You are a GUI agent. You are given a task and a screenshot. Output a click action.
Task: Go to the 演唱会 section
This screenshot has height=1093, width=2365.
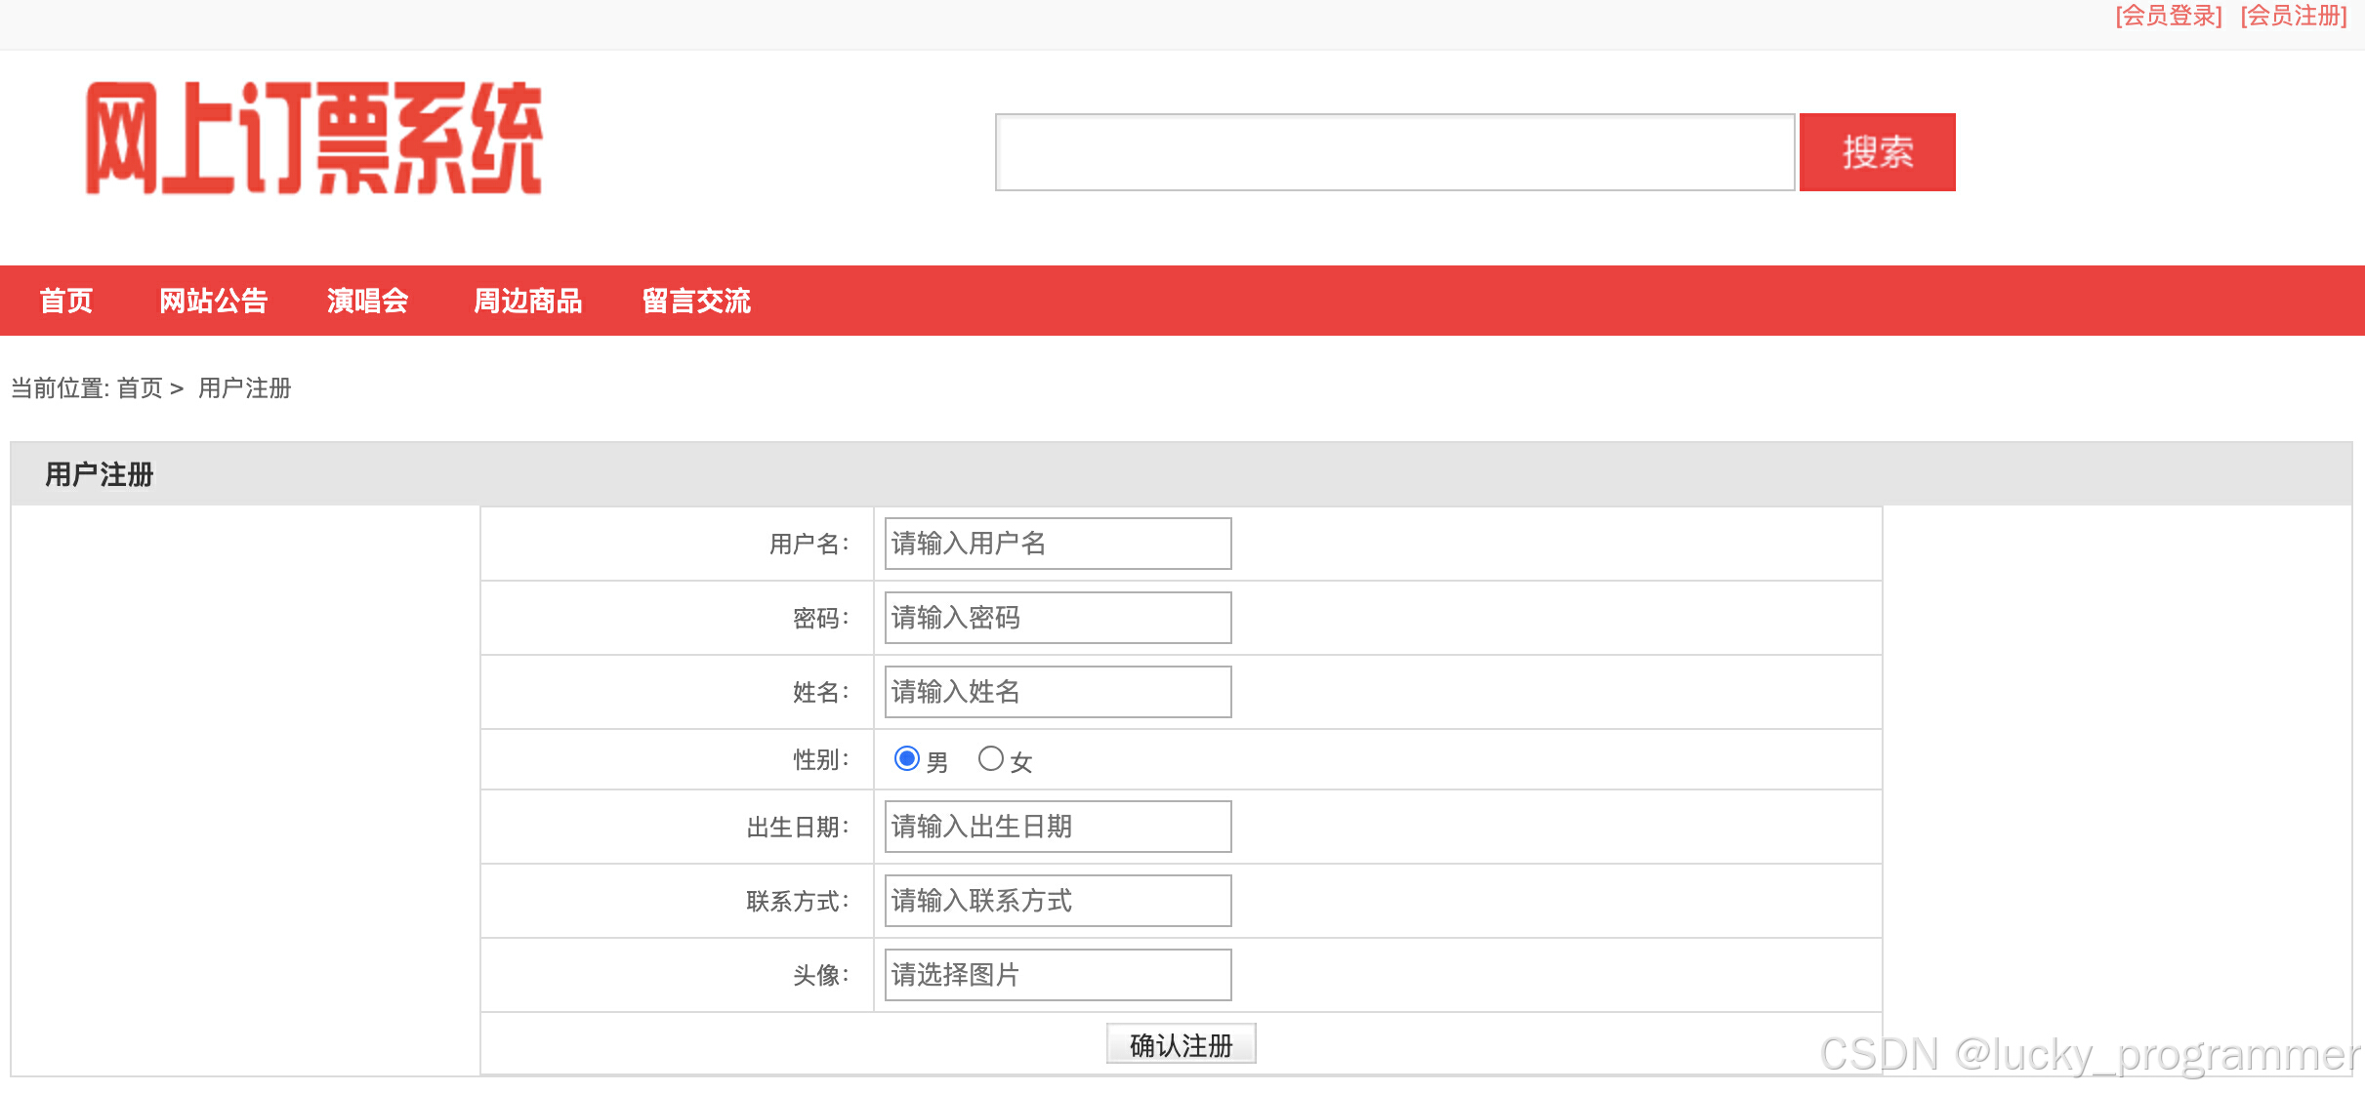click(367, 301)
